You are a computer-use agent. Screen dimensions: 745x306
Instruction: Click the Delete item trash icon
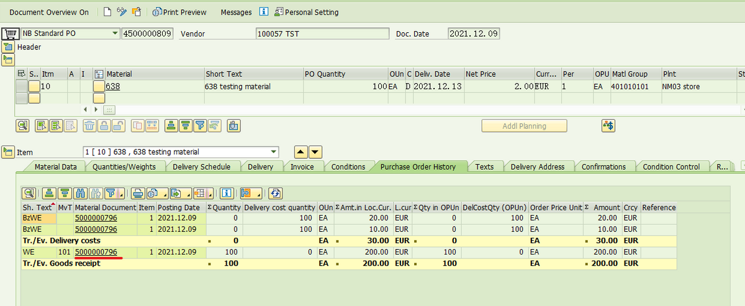pos(89,126)
